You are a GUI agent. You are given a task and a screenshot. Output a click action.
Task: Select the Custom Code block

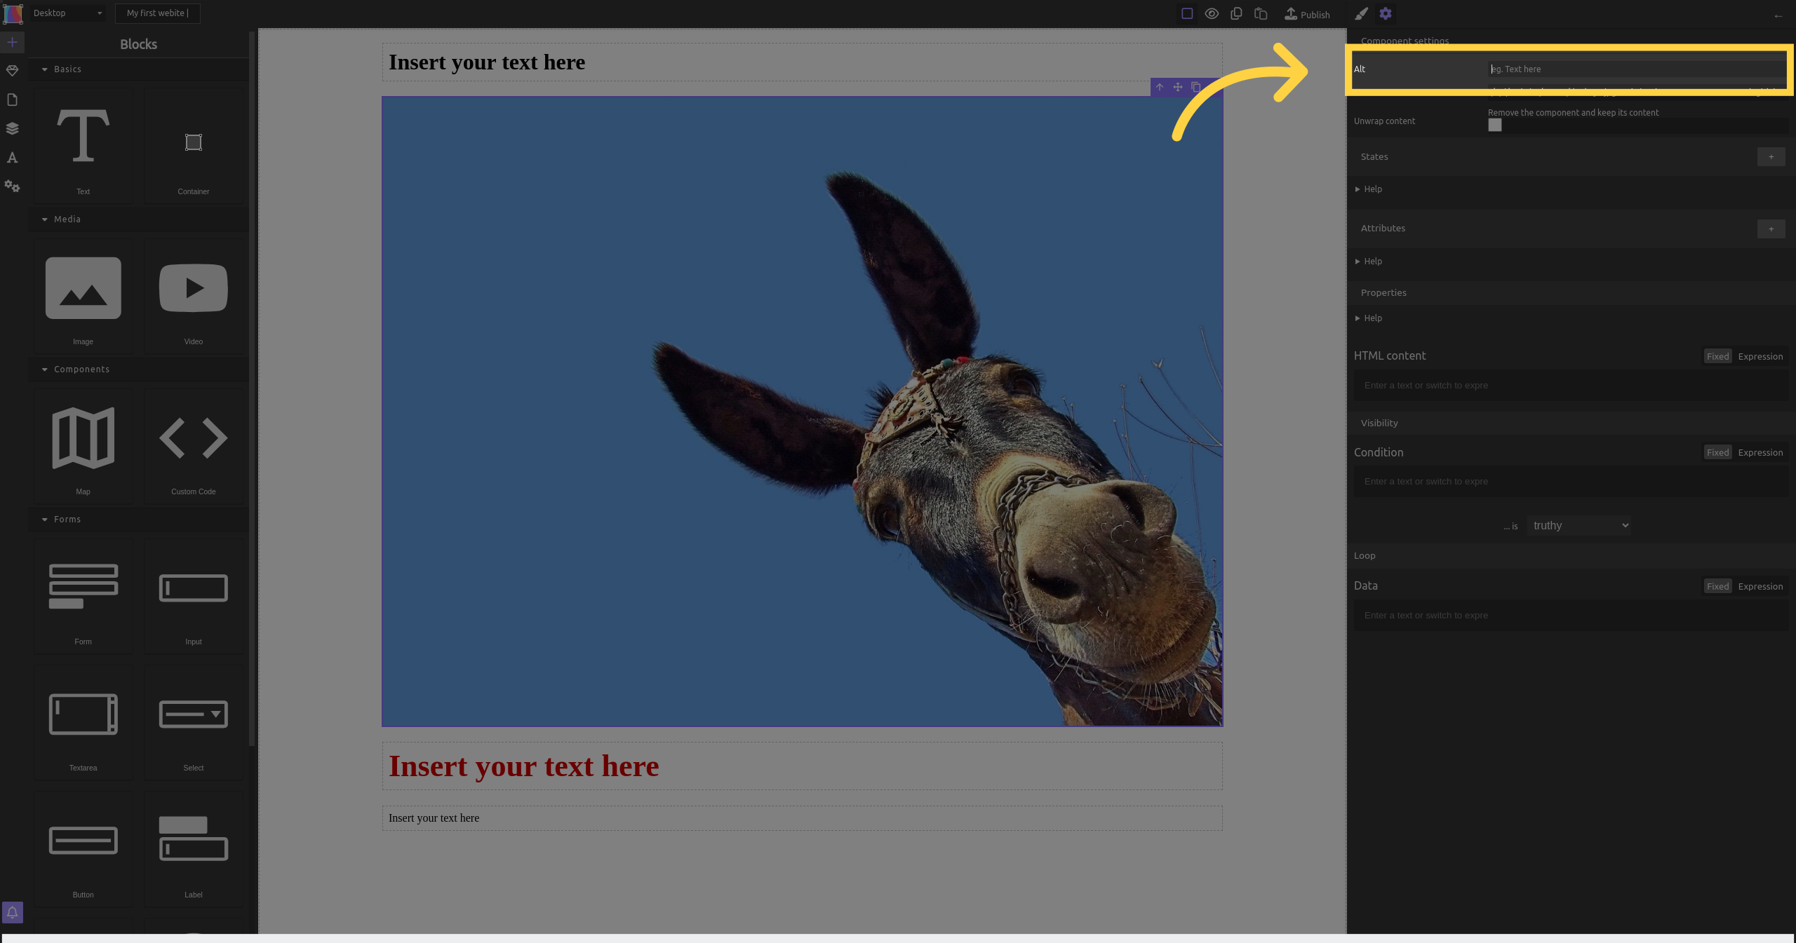click(x=194, y=447)
